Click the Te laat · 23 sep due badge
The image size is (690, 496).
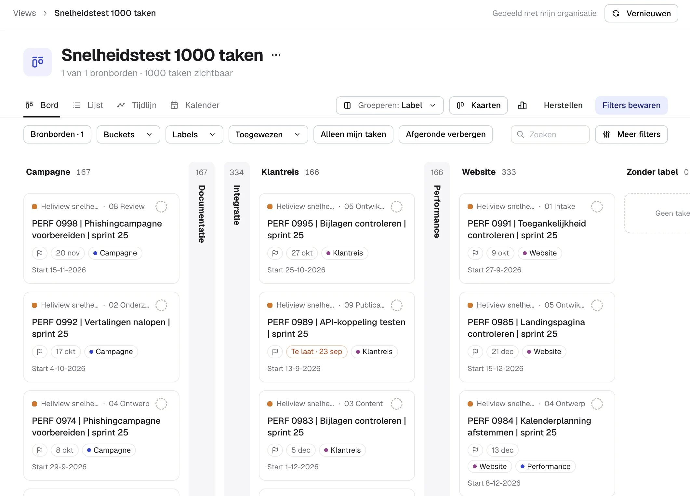(x=317, y=352)
